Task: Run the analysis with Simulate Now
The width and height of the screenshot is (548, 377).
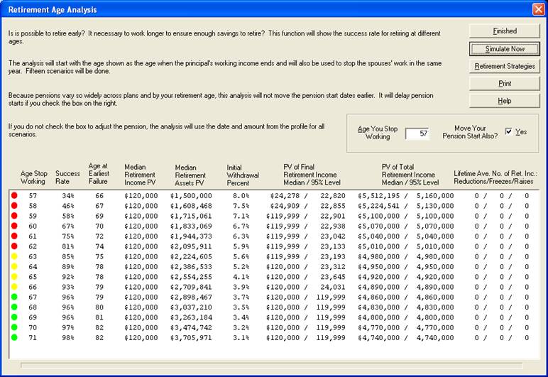Action: tap(505, 49)
